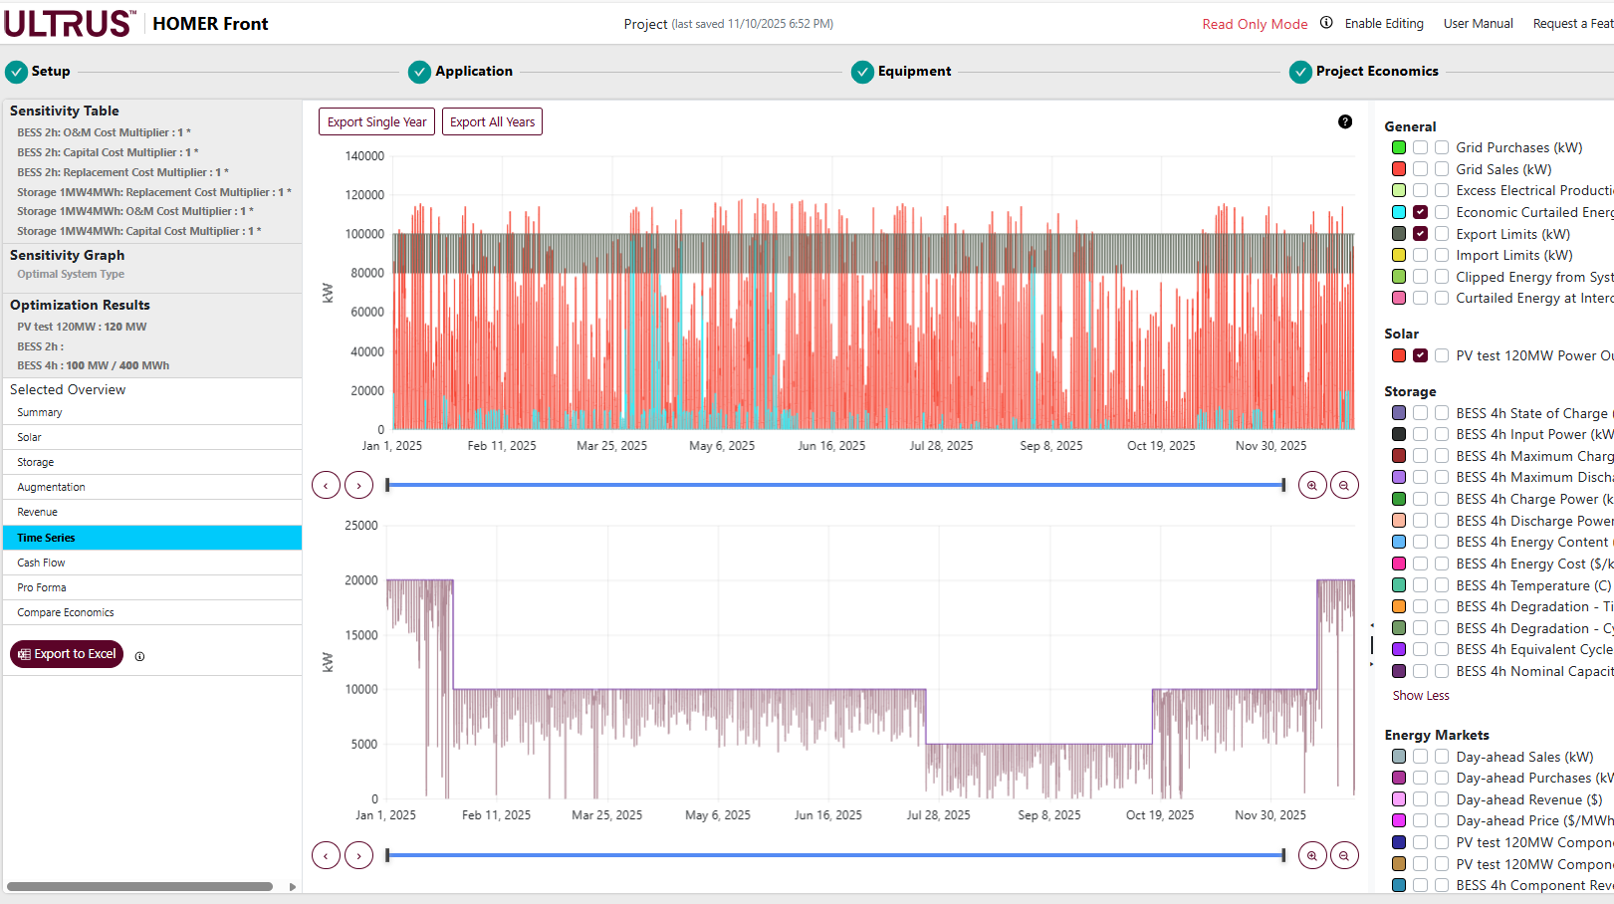This screenshot has height=904, width=1614.
Task: Pan the top chart to the previous range
Action: pos(326,486)
